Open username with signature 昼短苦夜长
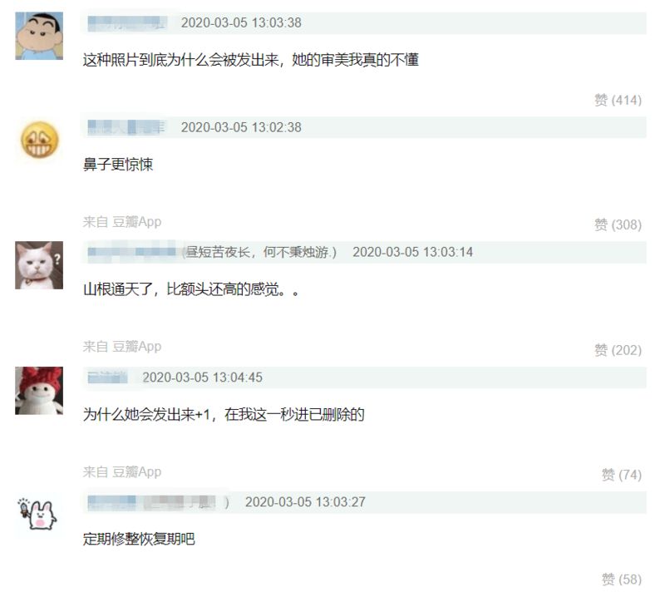This screenshot has height=592, width=665. click(131, 252)
